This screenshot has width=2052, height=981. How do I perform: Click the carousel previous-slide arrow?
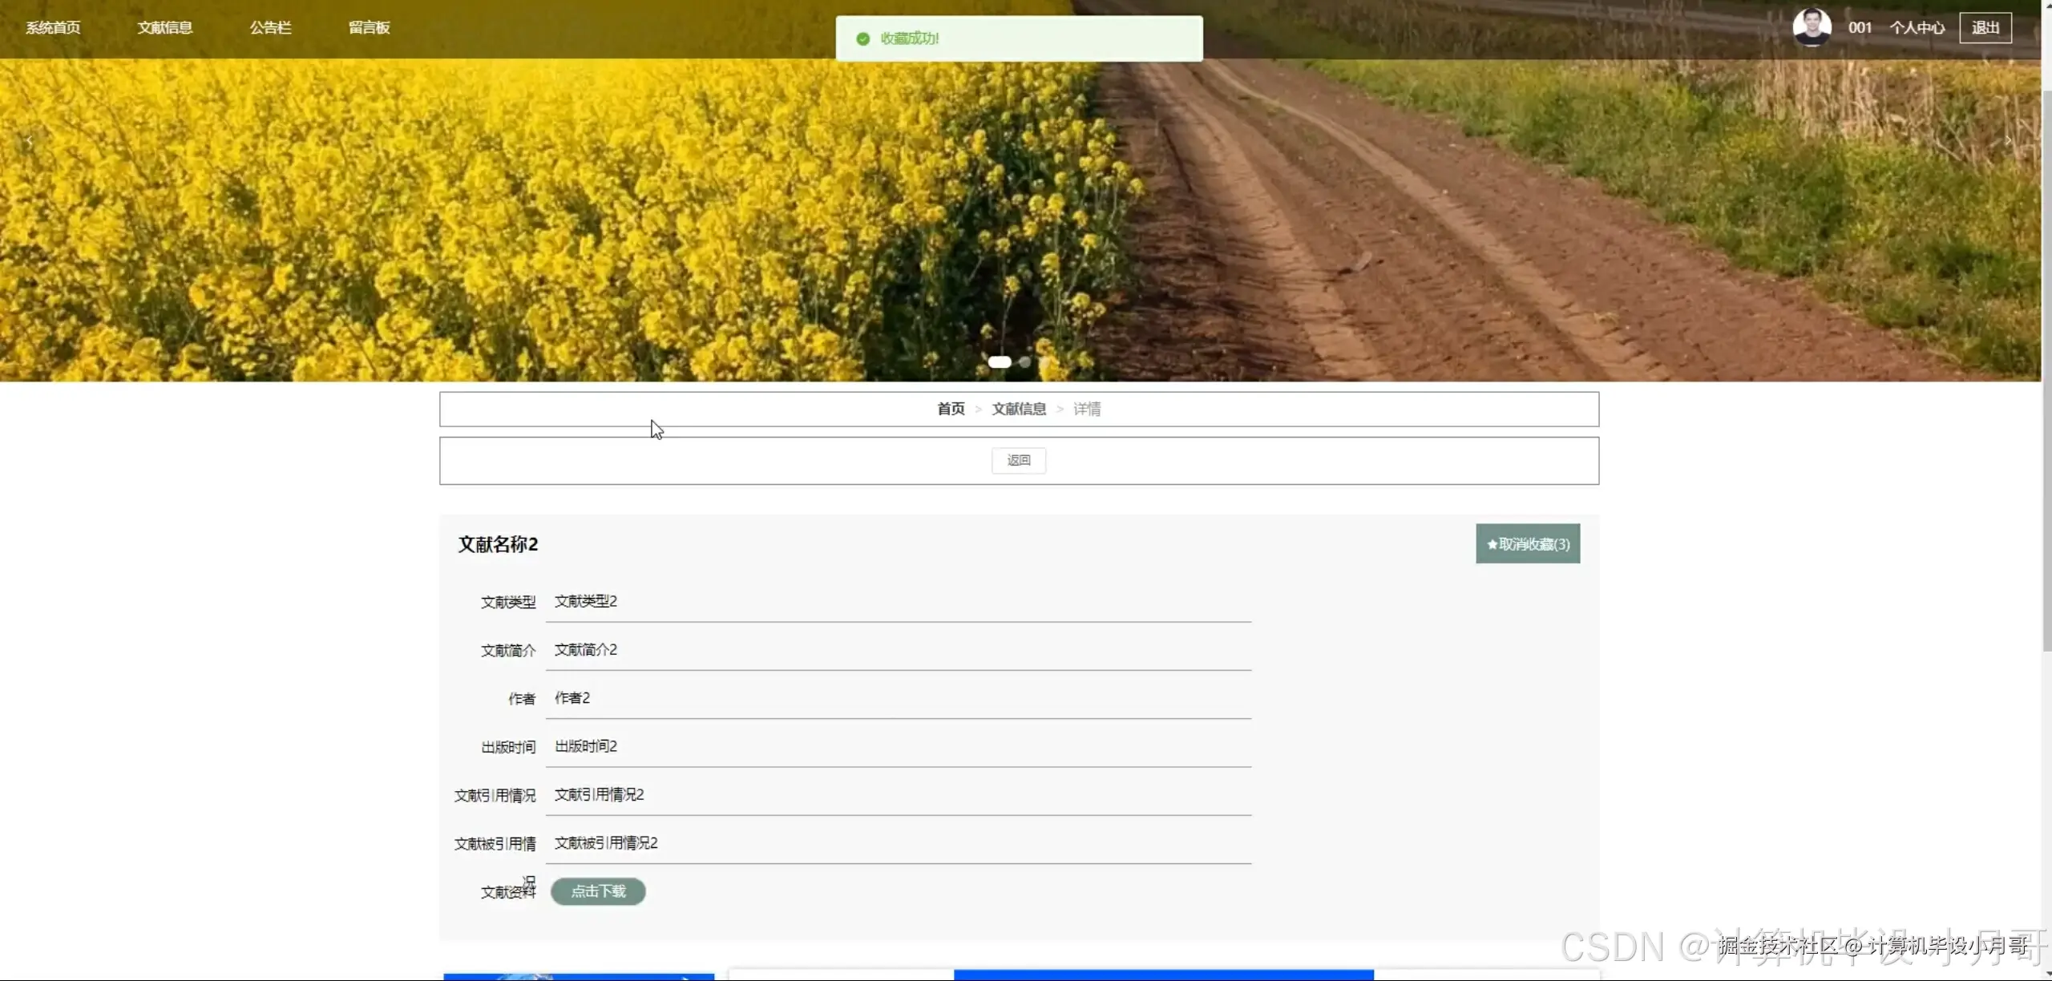coord(30,141)
